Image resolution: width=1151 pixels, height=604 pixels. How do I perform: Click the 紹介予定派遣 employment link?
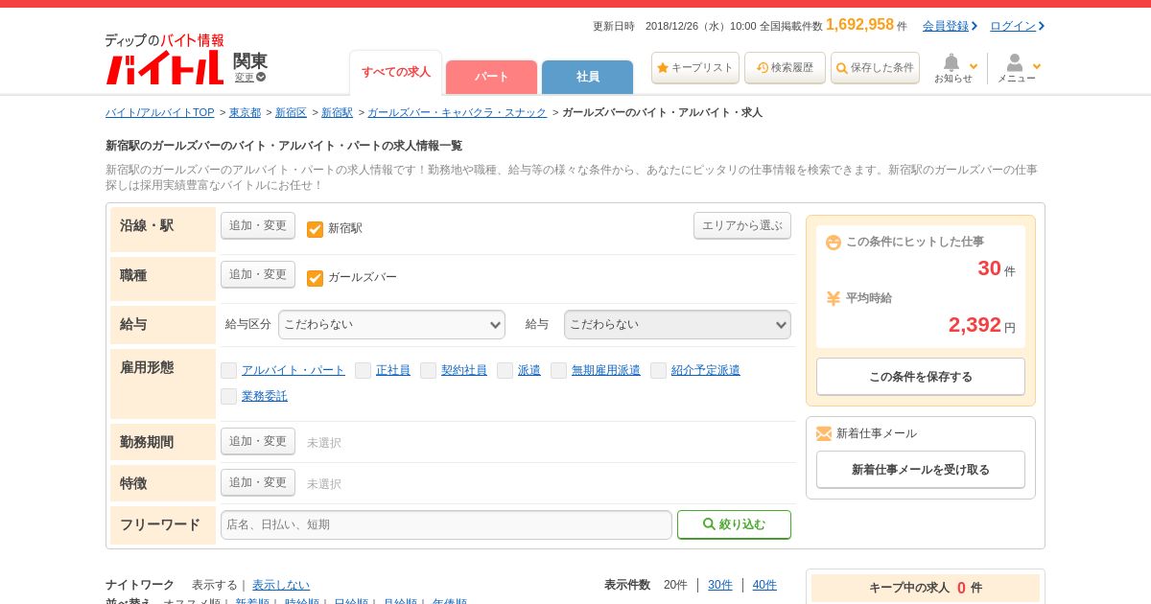[x=706, y=370]
